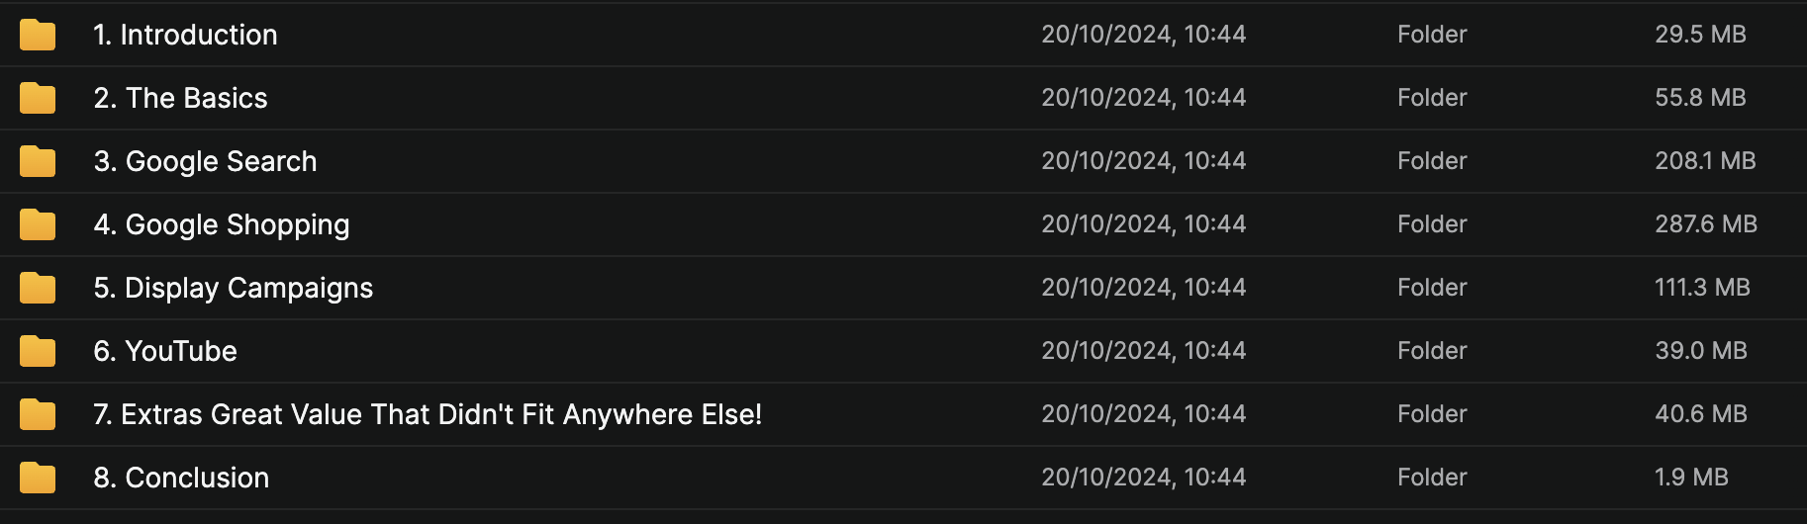Click the date modified for 1. Introduction
Viewport: 1807px width, 524px height.
pyautogui.click(x=1143, y=35)
